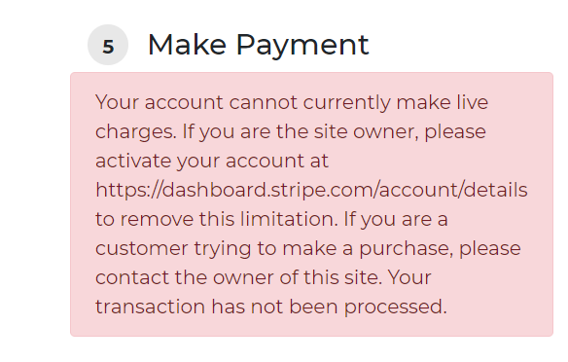Click the text 'activate your account at'
568x362 pixels.
[x=212, y=161]
